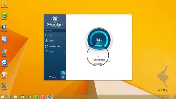Open the Windows Store taskbar icon
Viewport: 176px width, 99px height.
pos(23,97)
